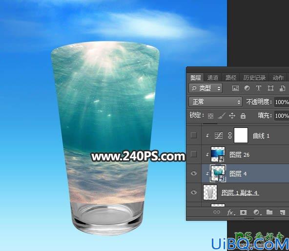The width and height of the screenshot is (289, 251).
Task: Toggle lock position move icon
Action: [232, 116]
